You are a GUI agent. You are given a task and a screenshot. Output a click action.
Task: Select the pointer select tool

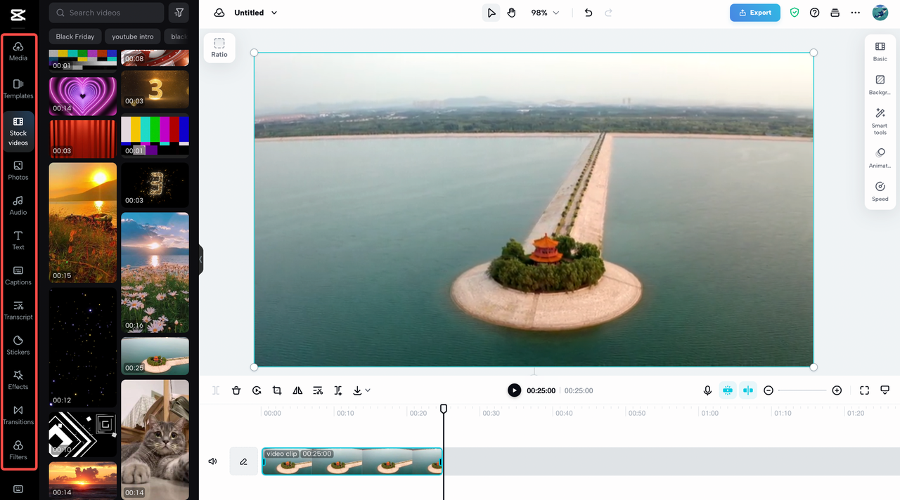click(491, 13)
